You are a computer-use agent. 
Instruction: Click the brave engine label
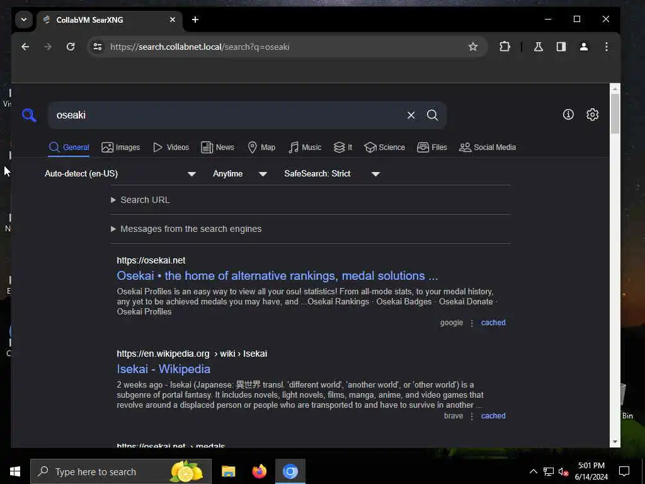click(454, 416)
